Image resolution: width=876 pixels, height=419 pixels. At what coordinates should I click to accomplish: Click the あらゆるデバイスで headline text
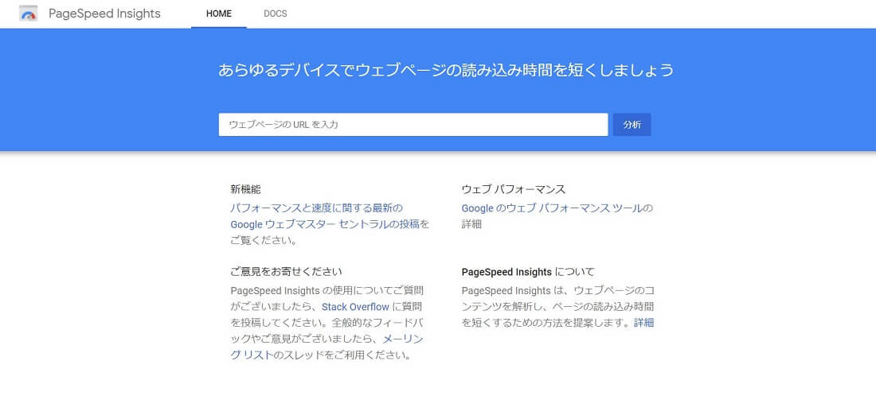446,70
